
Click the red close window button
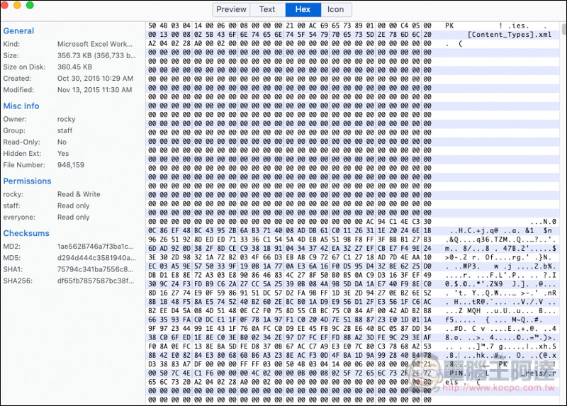[4, 5]
